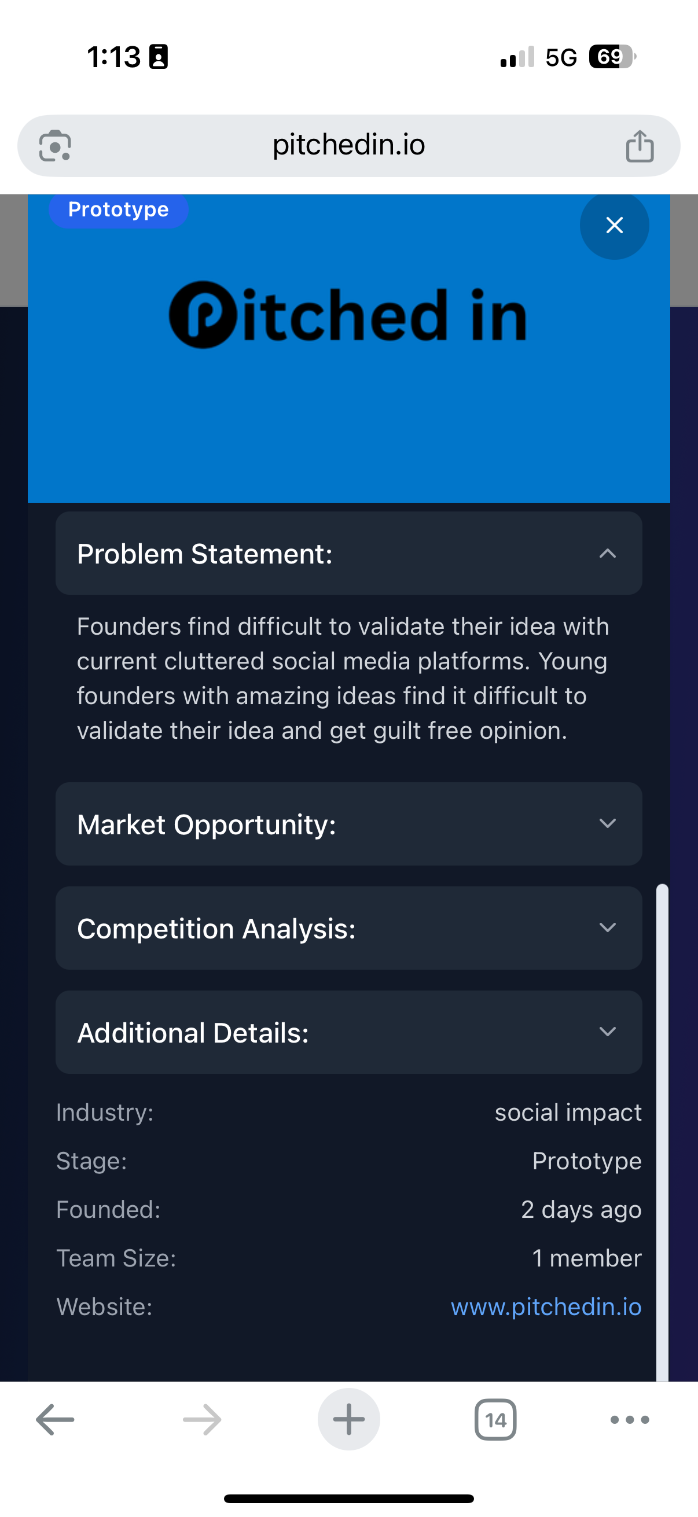Viewport: 698px width, 1517px height.
Task: Open the three-dot browser menu
Action: pyautogui.click(x=630, y=1420)
